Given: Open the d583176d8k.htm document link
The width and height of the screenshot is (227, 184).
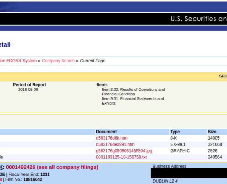Looking at the screenshot, I should click(111, 138).
